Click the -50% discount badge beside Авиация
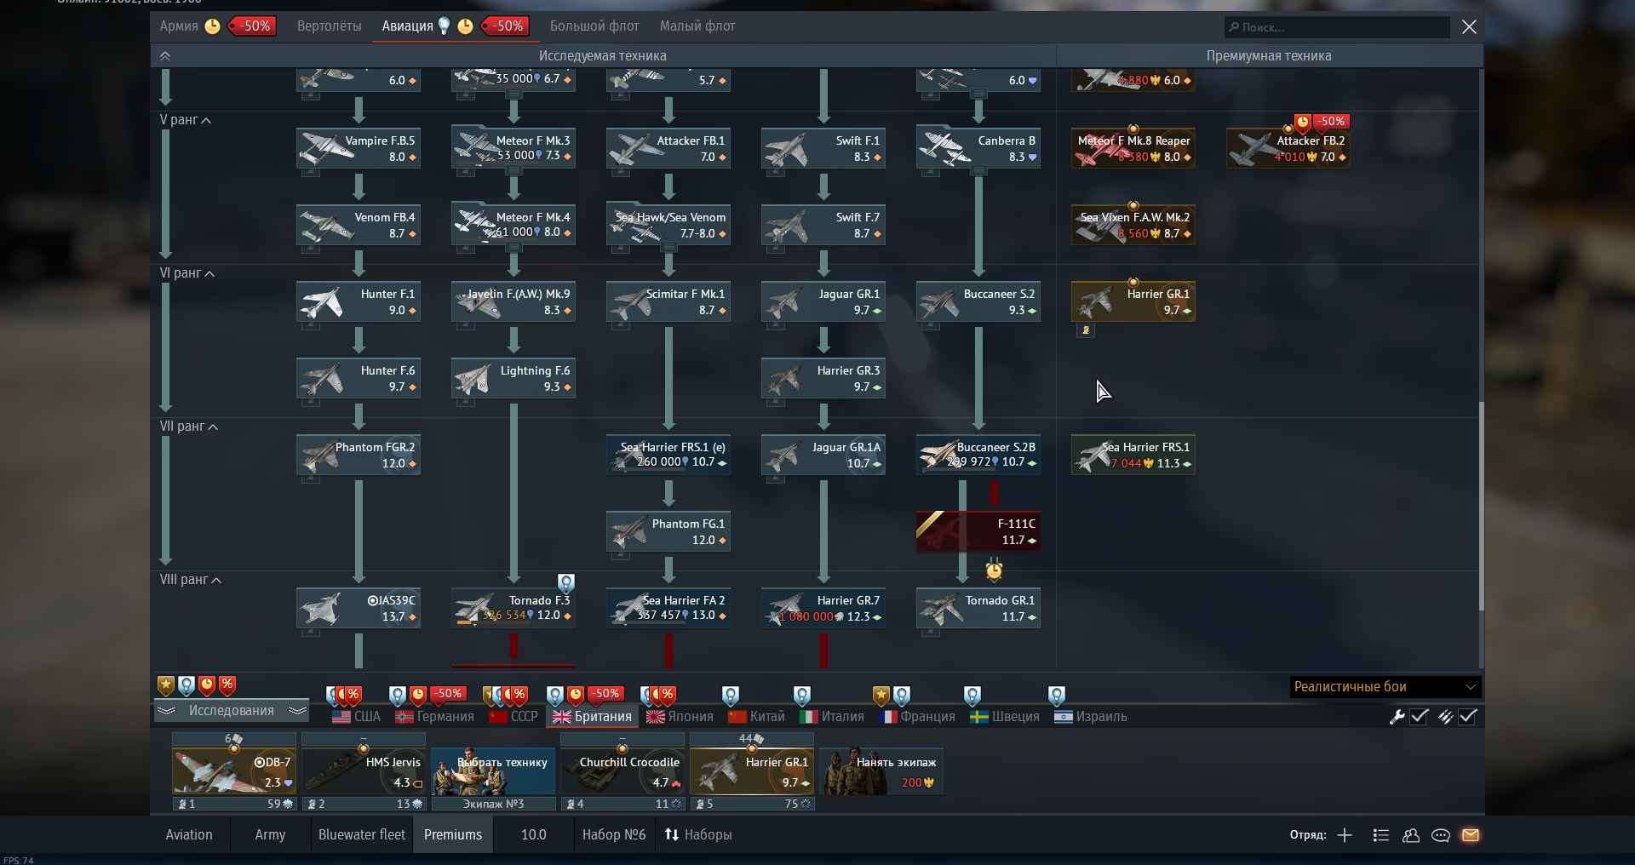Image resolution: width=1635 pixels, height=865 pixels. pos(504,26)
